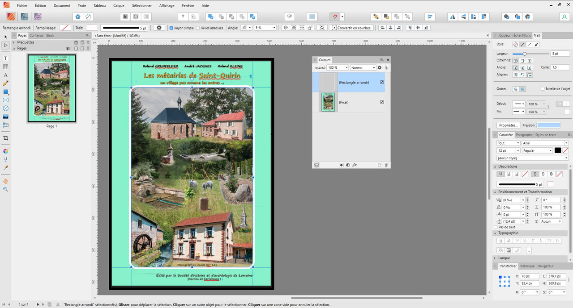The height and width of the screenshot is (308, 573).
Task: Open the Regular font style dropdown
Action: click(x=537, y=150)
